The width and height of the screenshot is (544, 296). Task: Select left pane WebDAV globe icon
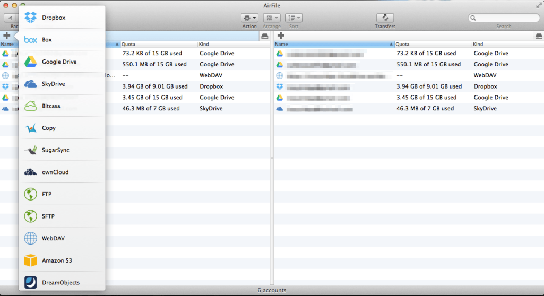tap(5, 75)
